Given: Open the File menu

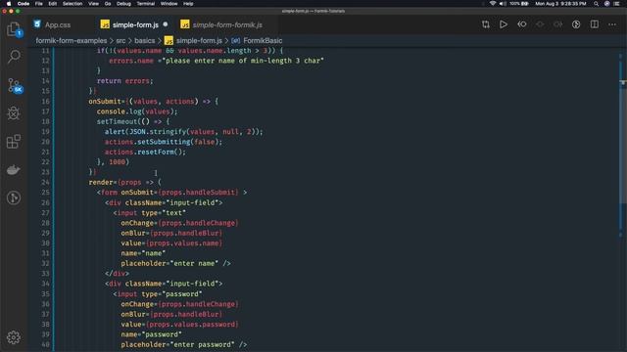Looking at the screenshot, I should [39, 4].
